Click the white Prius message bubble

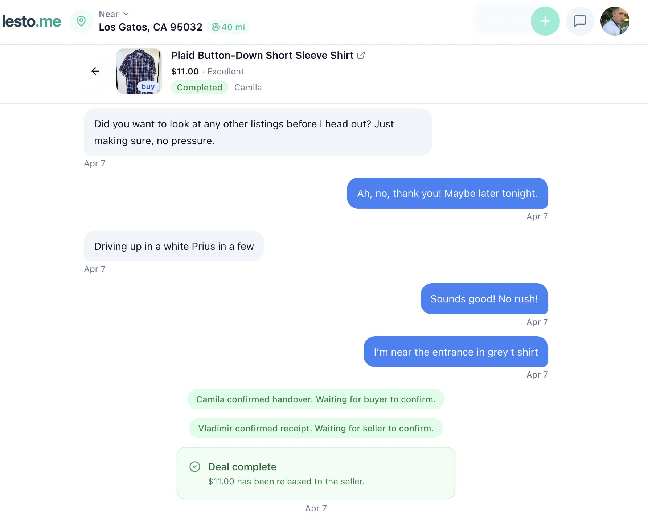[x=174, y=246]
